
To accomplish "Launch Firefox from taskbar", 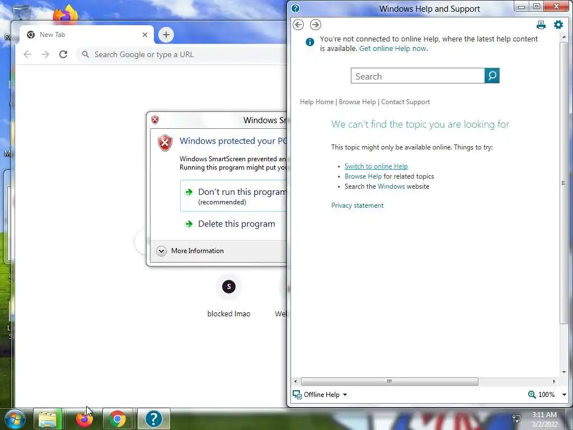I will click(84, 419).
